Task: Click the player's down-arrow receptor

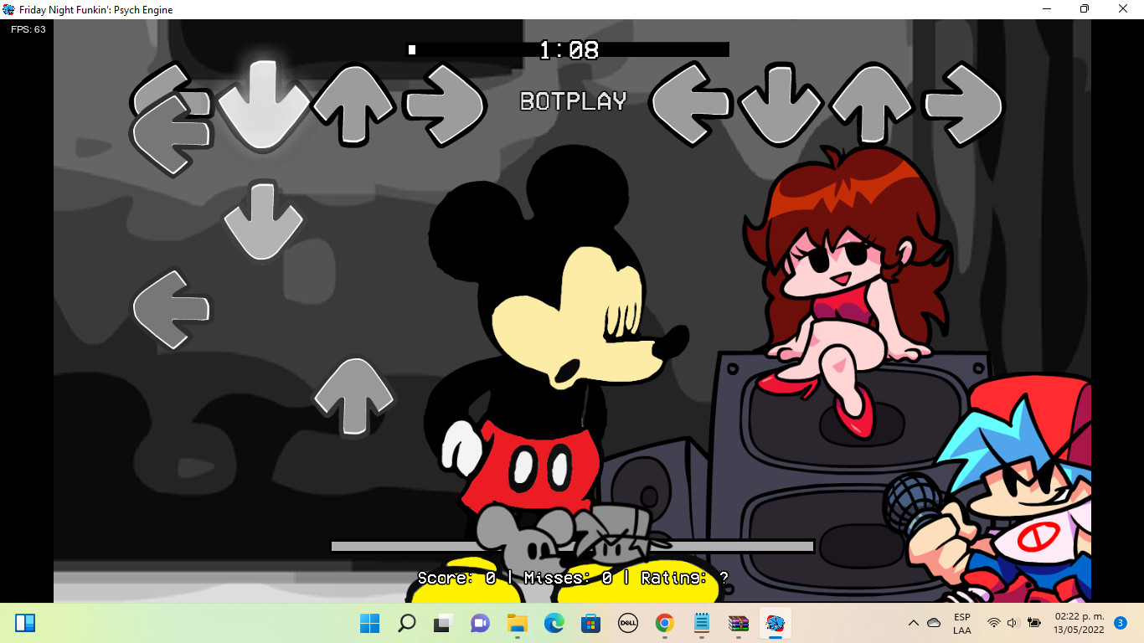Action: coord(781,104)
